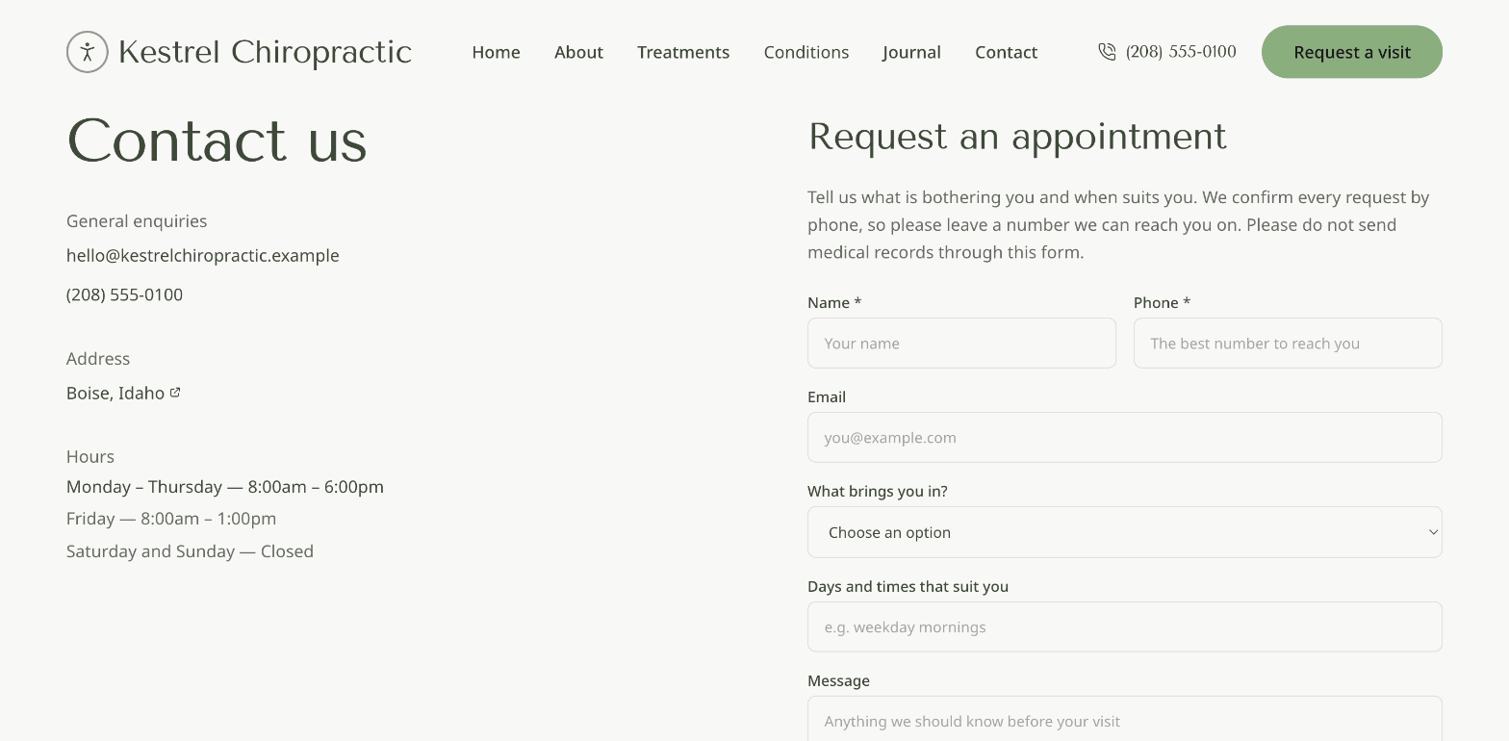Click phone number under General enquiries
The width and height of the screenshot is (1509, 741).
coord(124,294)
